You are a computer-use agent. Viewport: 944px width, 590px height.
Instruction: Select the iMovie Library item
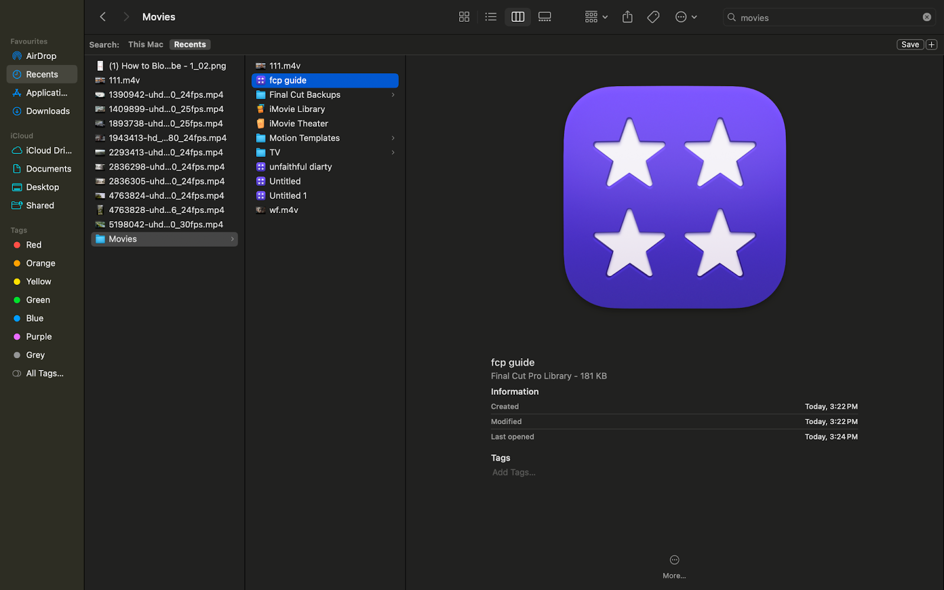tap(325, 109)
